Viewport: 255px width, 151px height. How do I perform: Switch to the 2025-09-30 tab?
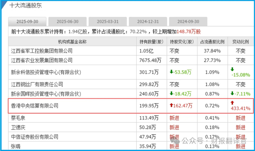pos(27,22)
